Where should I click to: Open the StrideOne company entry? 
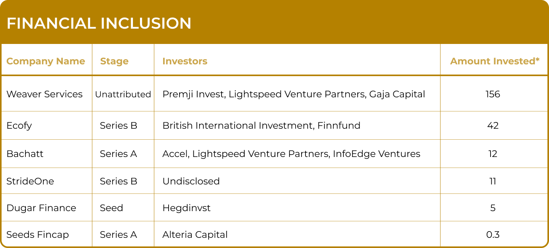click(x=30, y=181)
